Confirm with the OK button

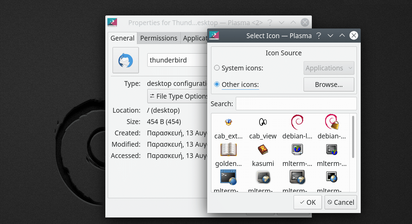[x=308, y=202]
